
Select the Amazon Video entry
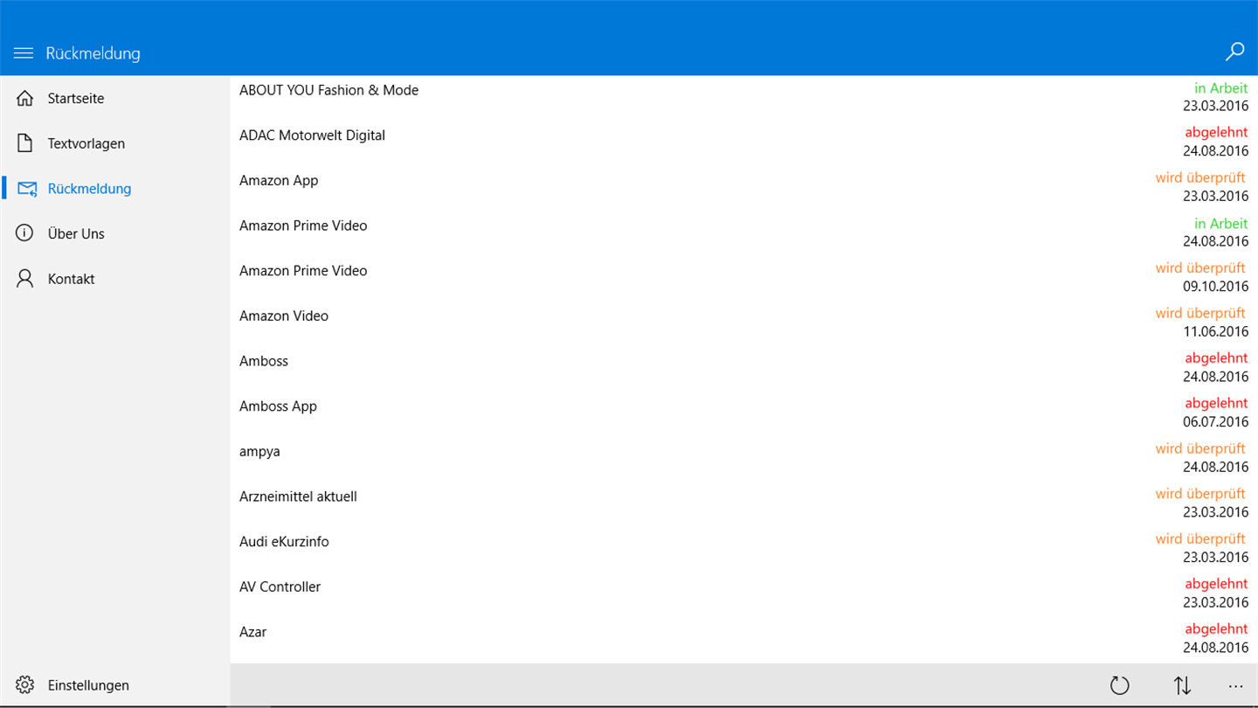point(743,323)
